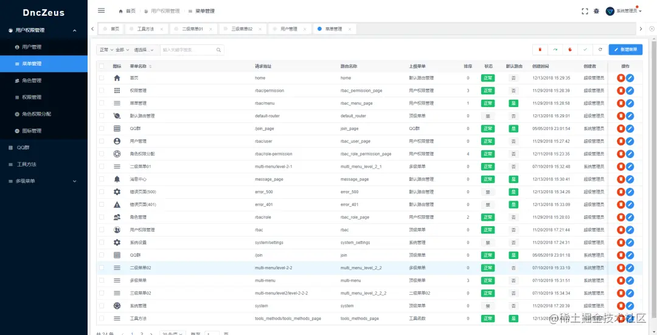The height and width of the screenshot is (335, 657).
Task: Close all tabs via the circled X icon
Action: coord(652,29)
